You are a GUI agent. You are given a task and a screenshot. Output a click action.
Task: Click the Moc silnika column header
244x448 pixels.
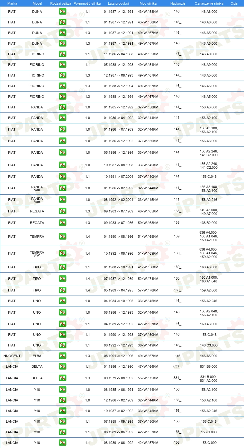click(148, 3)
